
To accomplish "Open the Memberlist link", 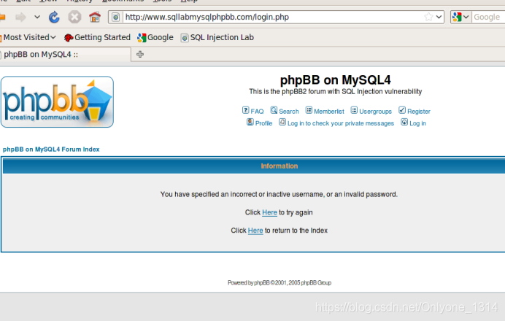I will tap(329, 112).
